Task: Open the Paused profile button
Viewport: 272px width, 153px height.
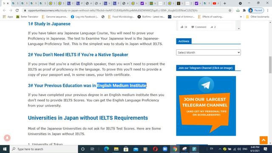Action: point(256,10)
